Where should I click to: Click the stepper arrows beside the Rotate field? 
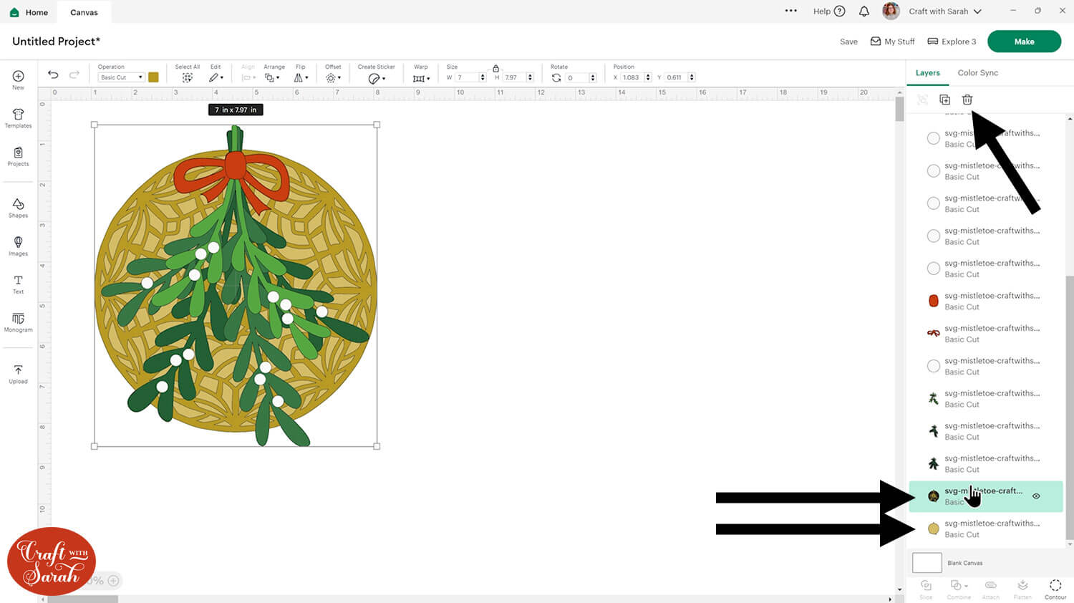point(593,77)
